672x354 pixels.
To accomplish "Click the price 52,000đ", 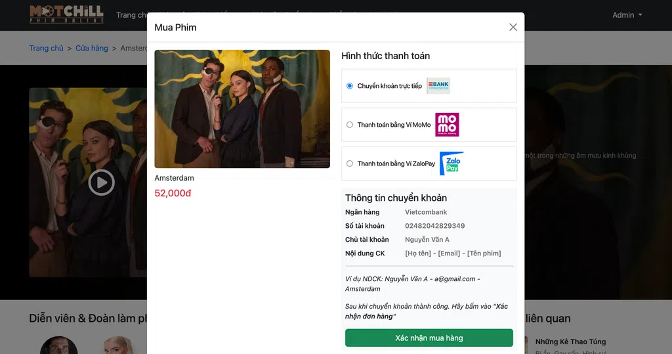I will click(x=173, y=193).
